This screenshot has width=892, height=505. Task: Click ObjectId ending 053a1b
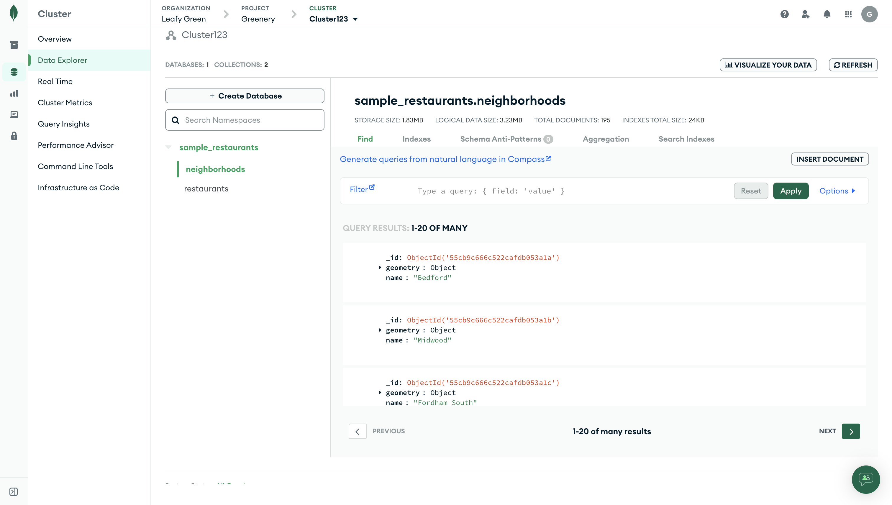point(483,320)
